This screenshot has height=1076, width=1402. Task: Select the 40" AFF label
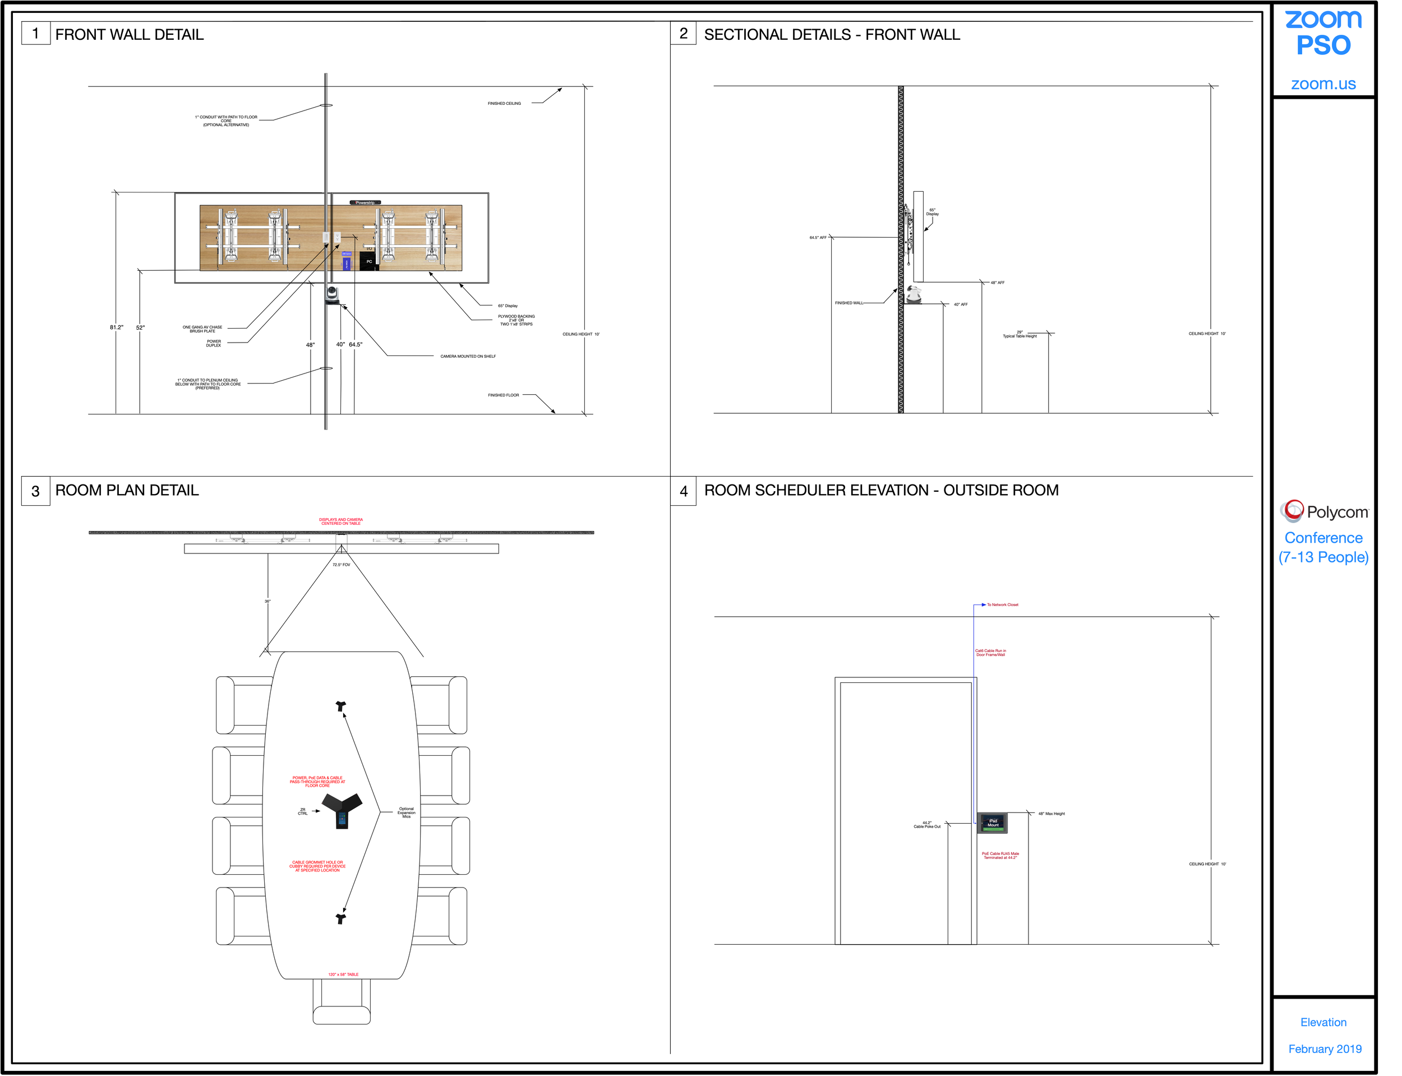pyautogui.click(x=960, y=304)
